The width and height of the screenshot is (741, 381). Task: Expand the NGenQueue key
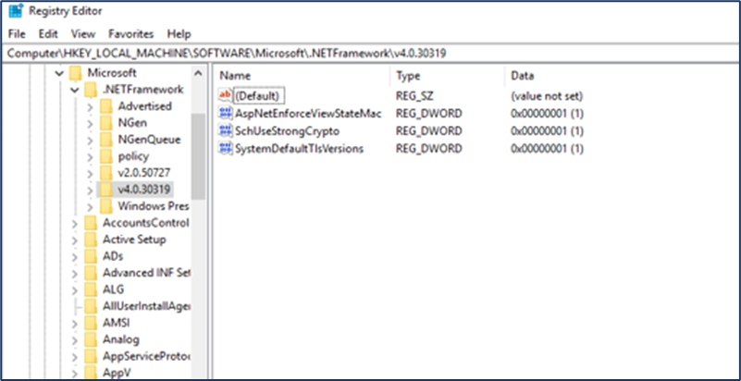(x=90, y=140)
